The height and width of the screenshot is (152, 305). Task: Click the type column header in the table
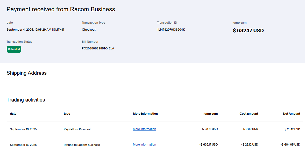coord(67,114)
